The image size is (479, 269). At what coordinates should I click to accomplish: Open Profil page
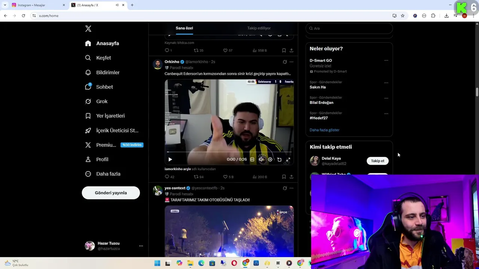click(97, 159)
